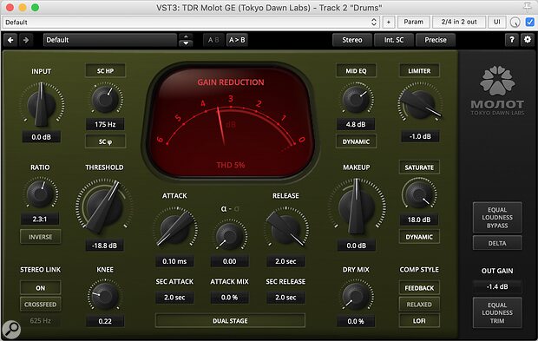
Task: Select the A B comparison slot
Action: pyautogui.click(x=213, y=40)
